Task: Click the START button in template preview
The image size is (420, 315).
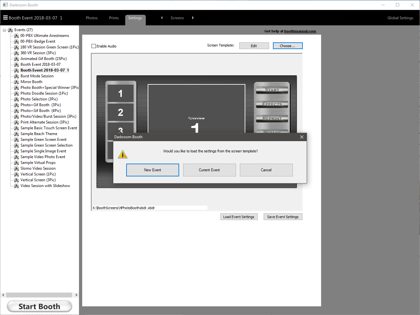Action: (x=272, y=90)
